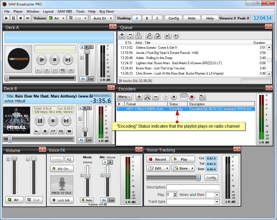
Task: Click the Queue search magnifier icon
Action: click(x=149, y=36)
